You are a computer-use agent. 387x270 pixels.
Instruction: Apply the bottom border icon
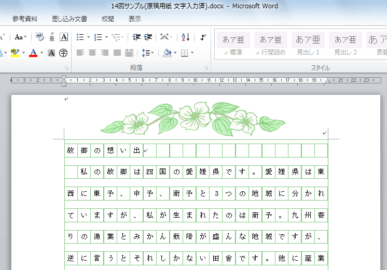tap(184, 53)
